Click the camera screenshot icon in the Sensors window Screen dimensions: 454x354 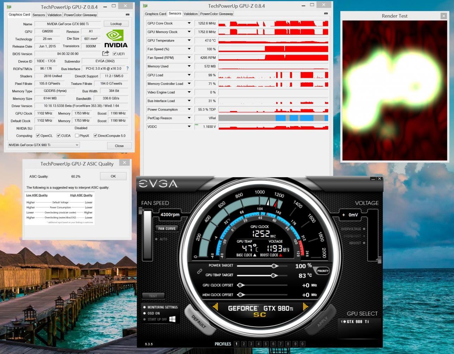(326, 13)
